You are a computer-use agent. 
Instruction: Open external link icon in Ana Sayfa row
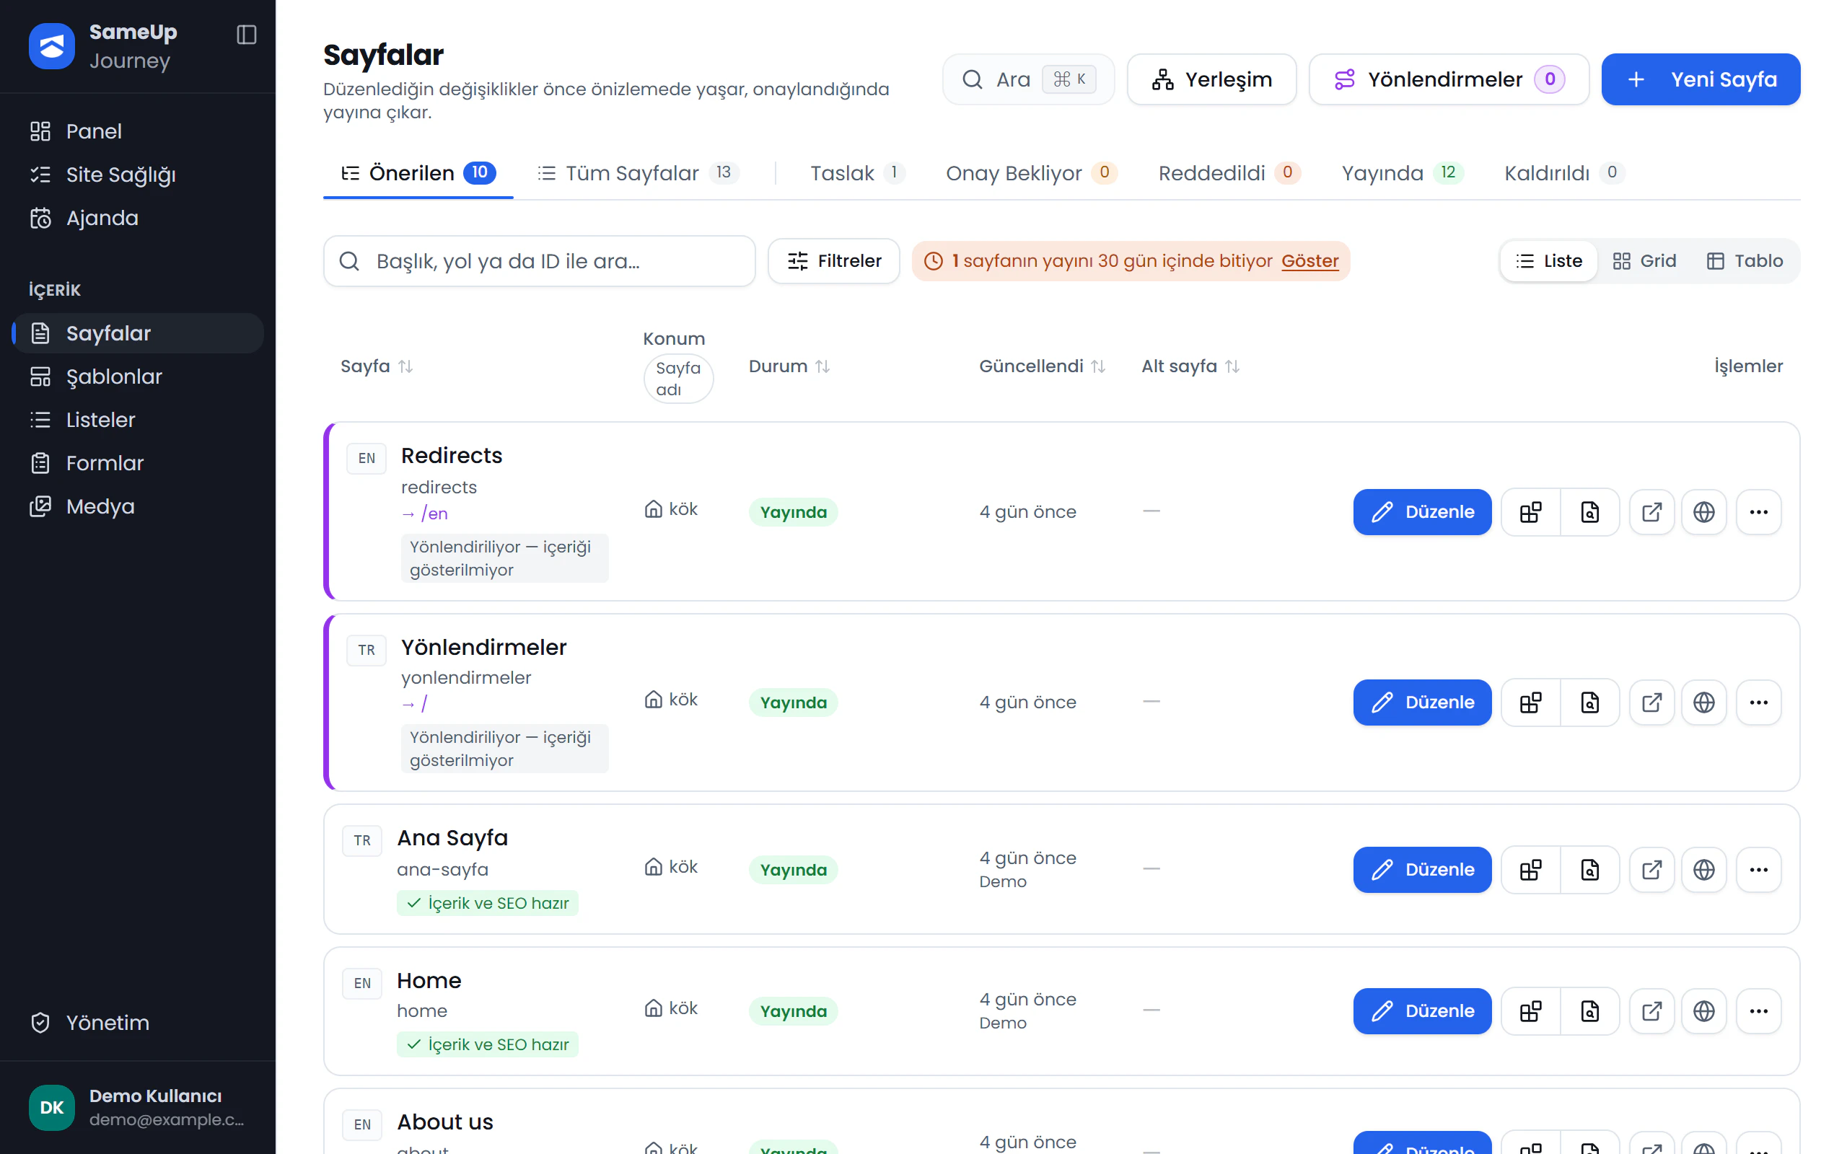(1651, 869)
